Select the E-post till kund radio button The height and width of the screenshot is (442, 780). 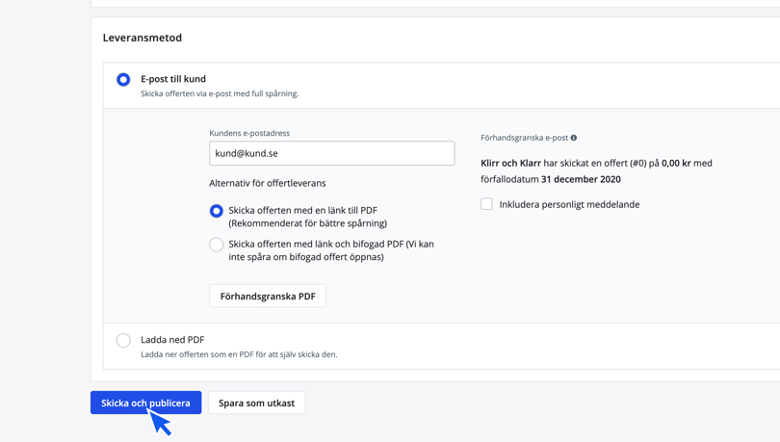(x=123, y=80)
